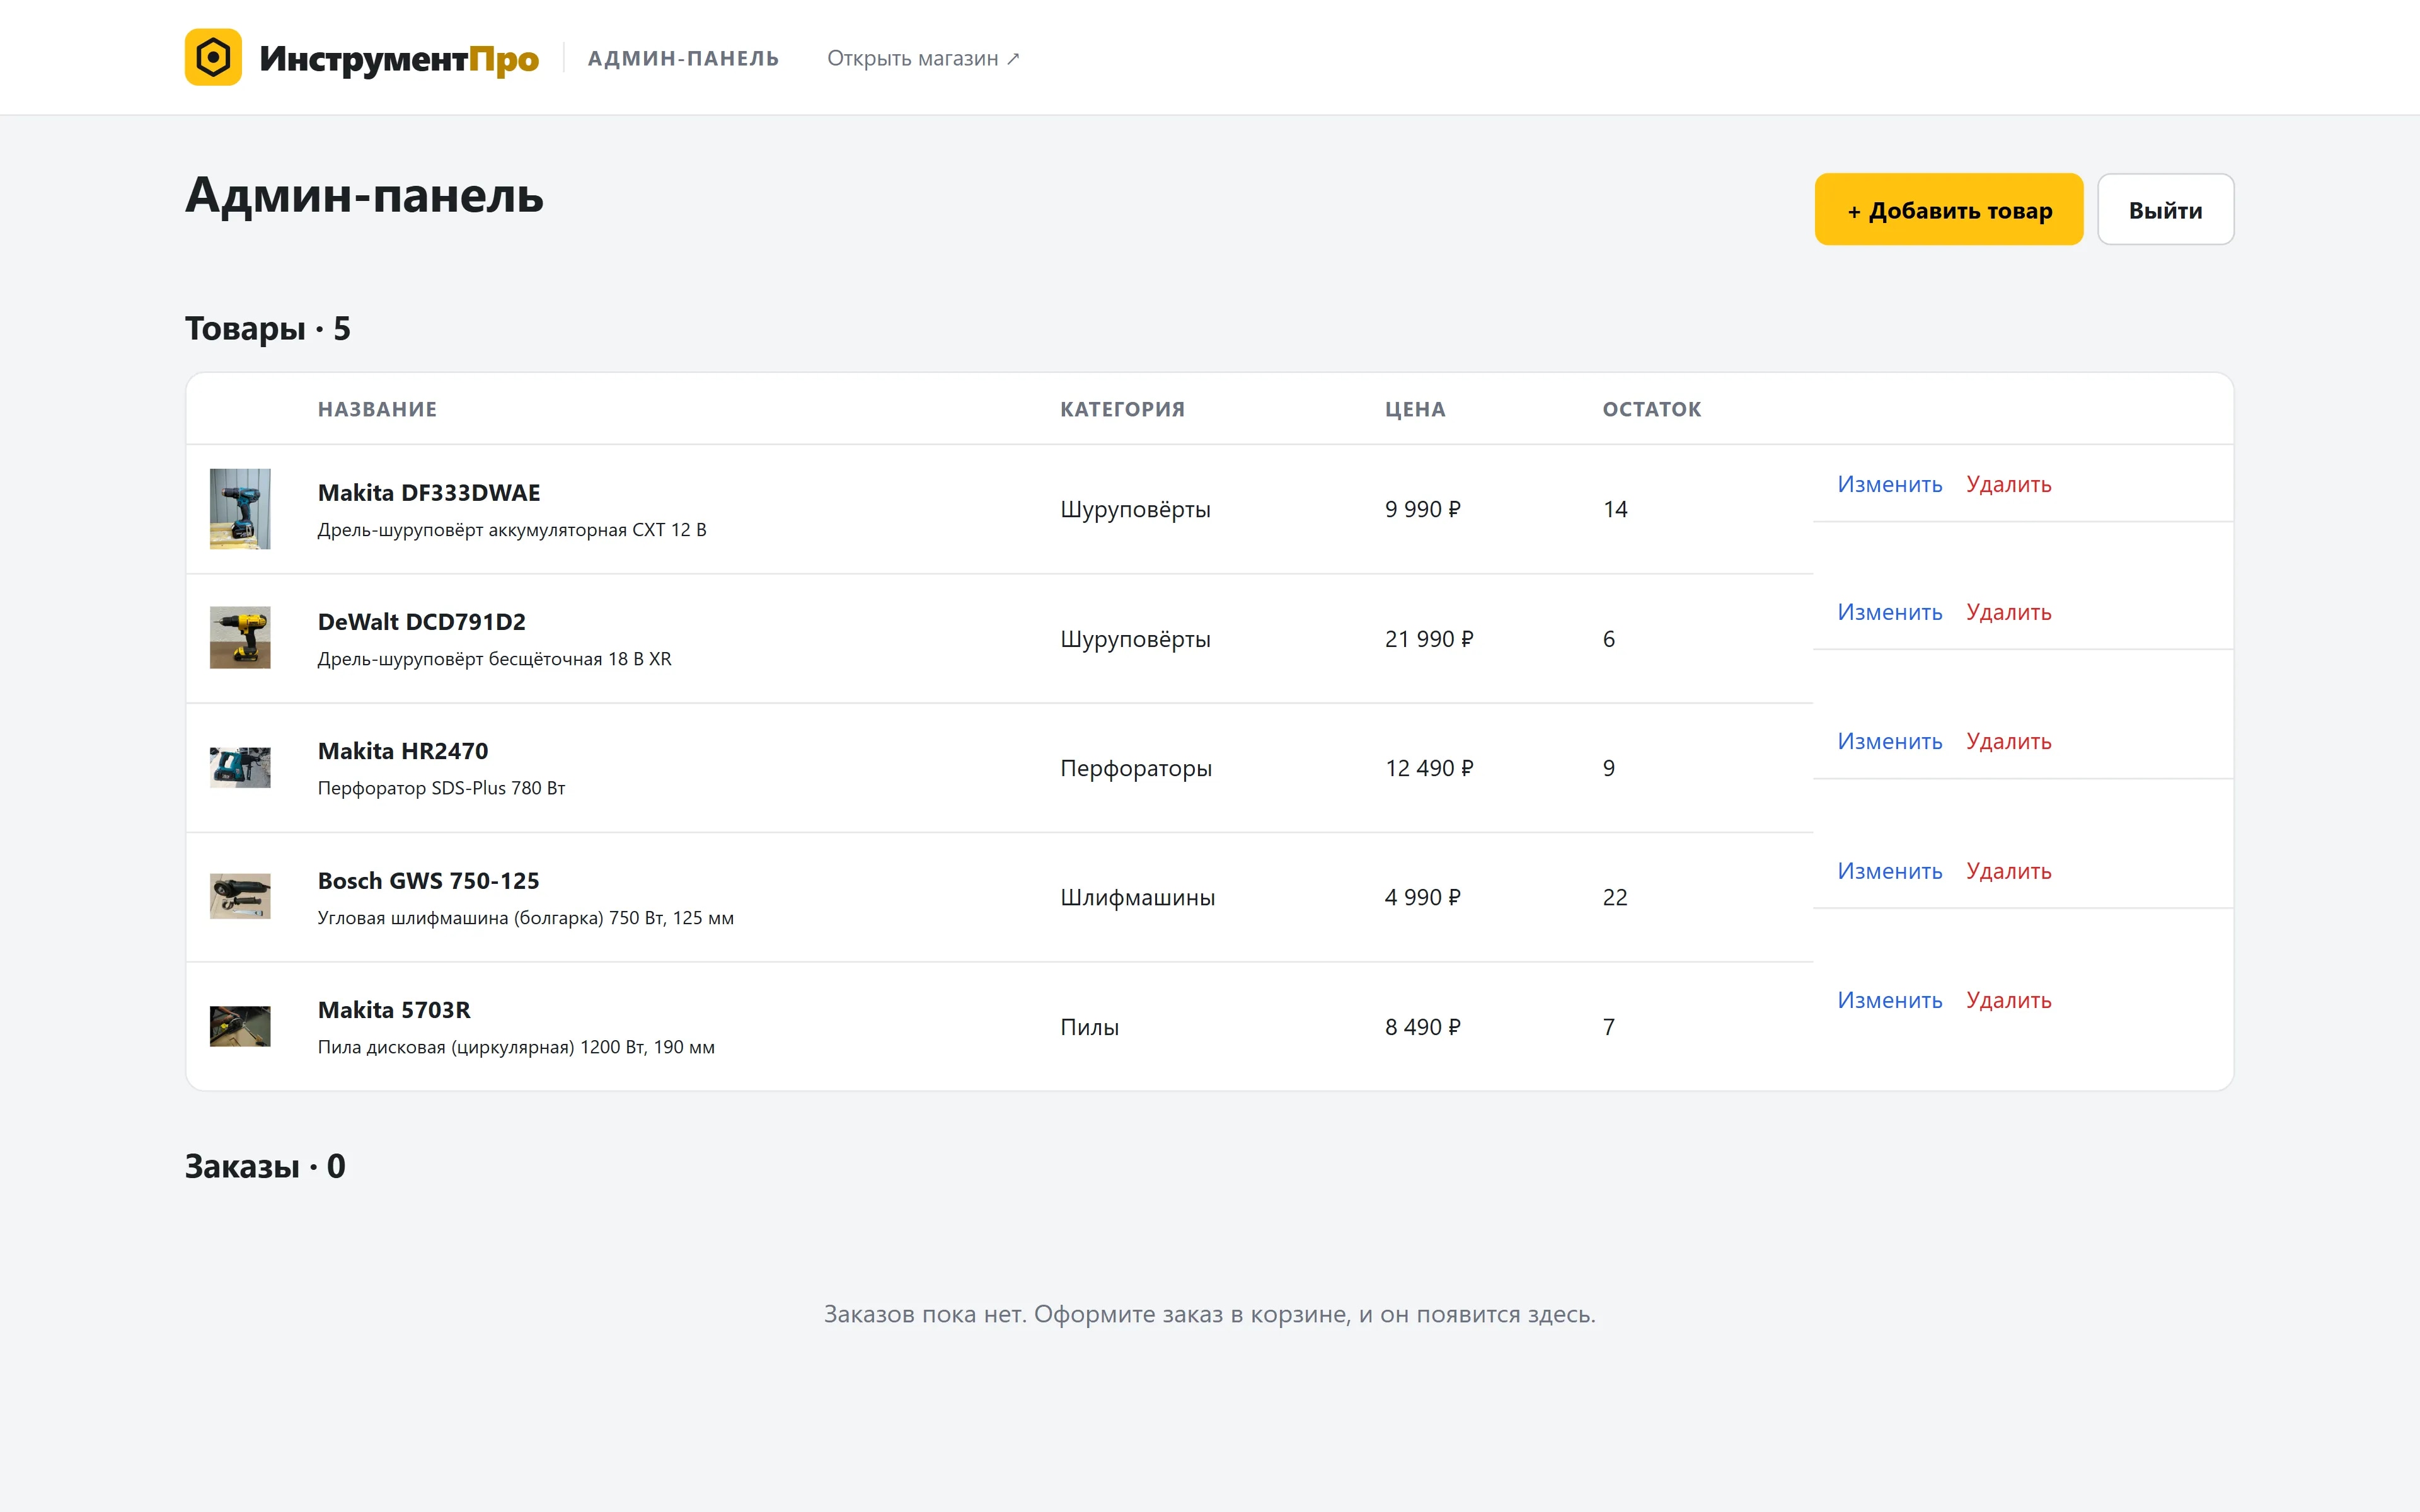Click Удалить for Makita DF333DWAE
This screenshot has height=1512, width=2420.
(x=2008, y=484)
